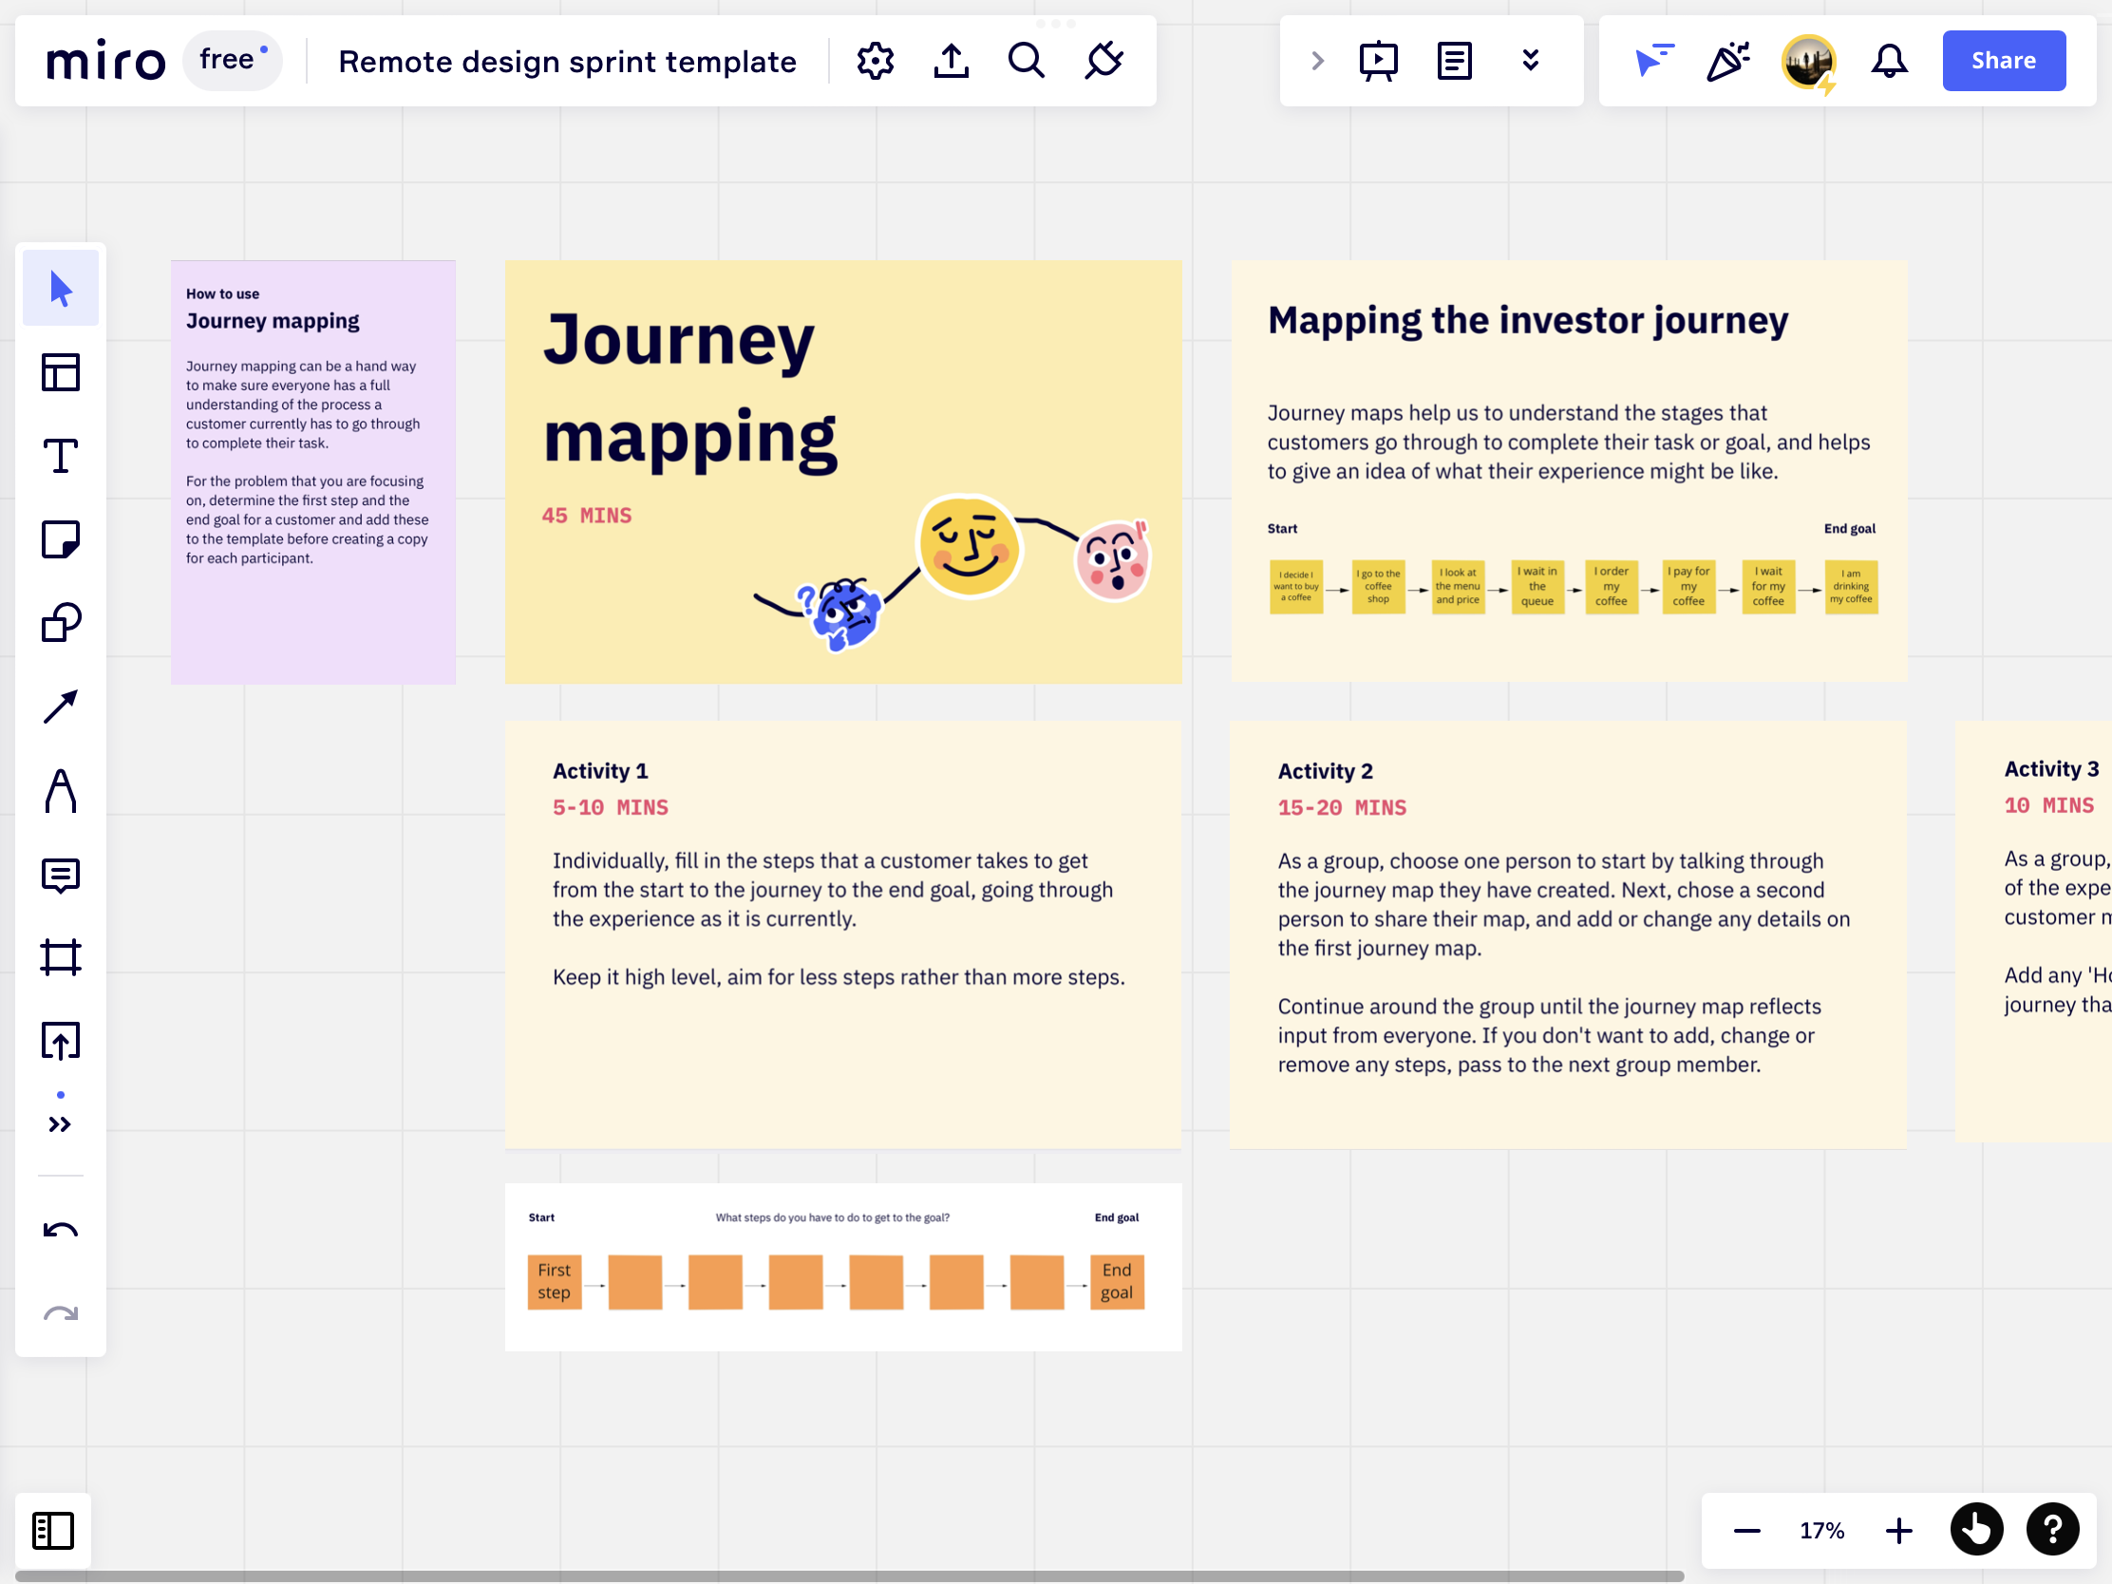Open board settings gear menu
This screenshot has width=2112, height=1584.
click(875, 61)
